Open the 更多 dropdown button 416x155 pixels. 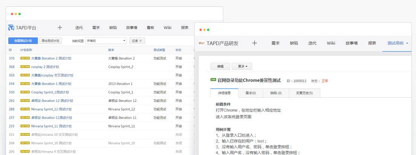pyautogui.click(x=242, y=66)
